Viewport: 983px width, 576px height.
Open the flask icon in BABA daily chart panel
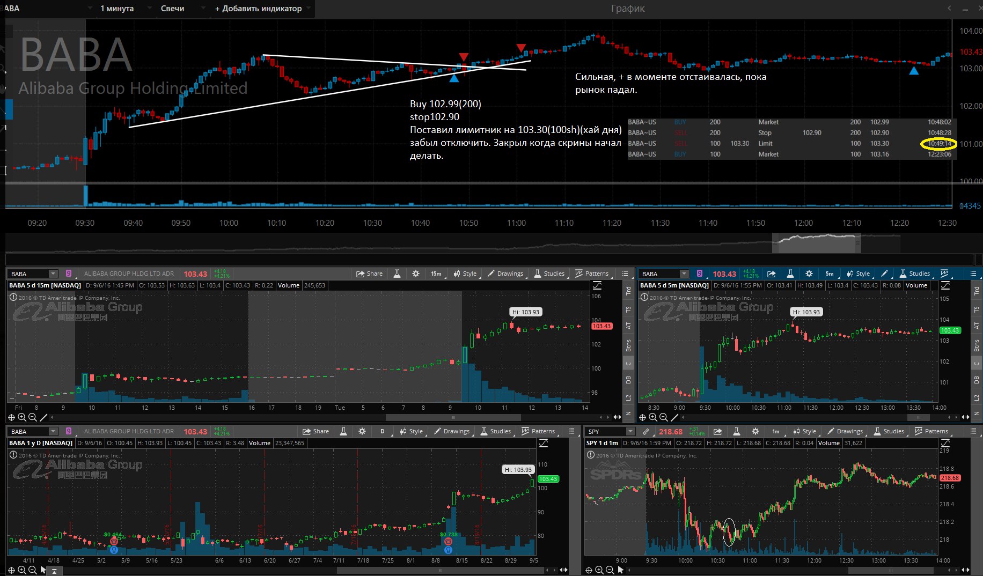point(343,431)
